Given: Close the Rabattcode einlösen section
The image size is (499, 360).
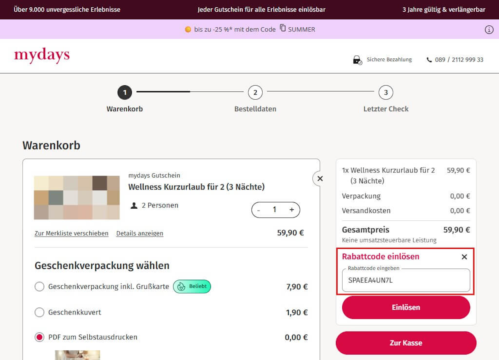Looking at the screenshot, I should click(x=464, y=257).
